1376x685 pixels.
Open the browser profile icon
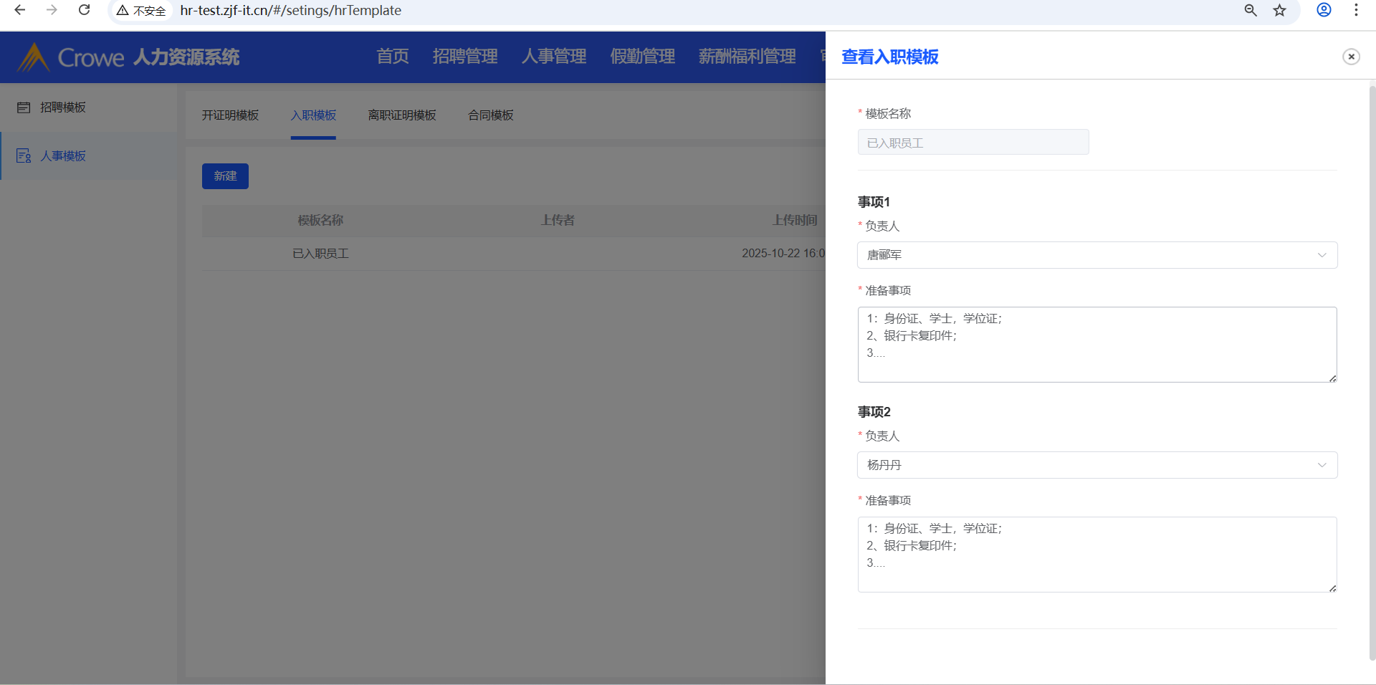[x=1324, y=10]
